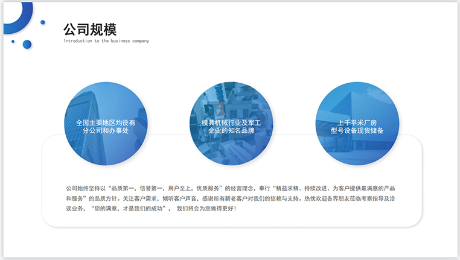This screenshot has width=460, height=260.
Task: Click the 'Introduction to the business company' subtitle
Action: tap(106, 41)
